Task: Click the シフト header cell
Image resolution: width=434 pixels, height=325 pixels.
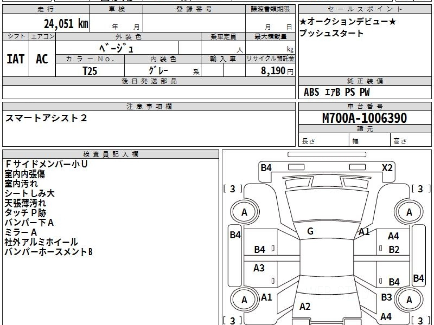Action: (x=16, y=36)
